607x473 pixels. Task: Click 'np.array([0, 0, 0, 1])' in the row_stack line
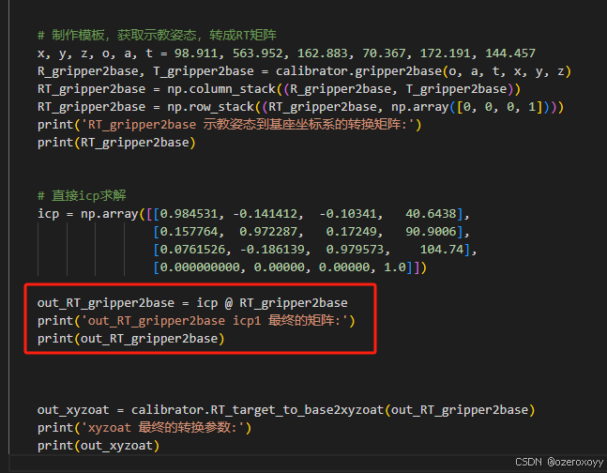470,107
